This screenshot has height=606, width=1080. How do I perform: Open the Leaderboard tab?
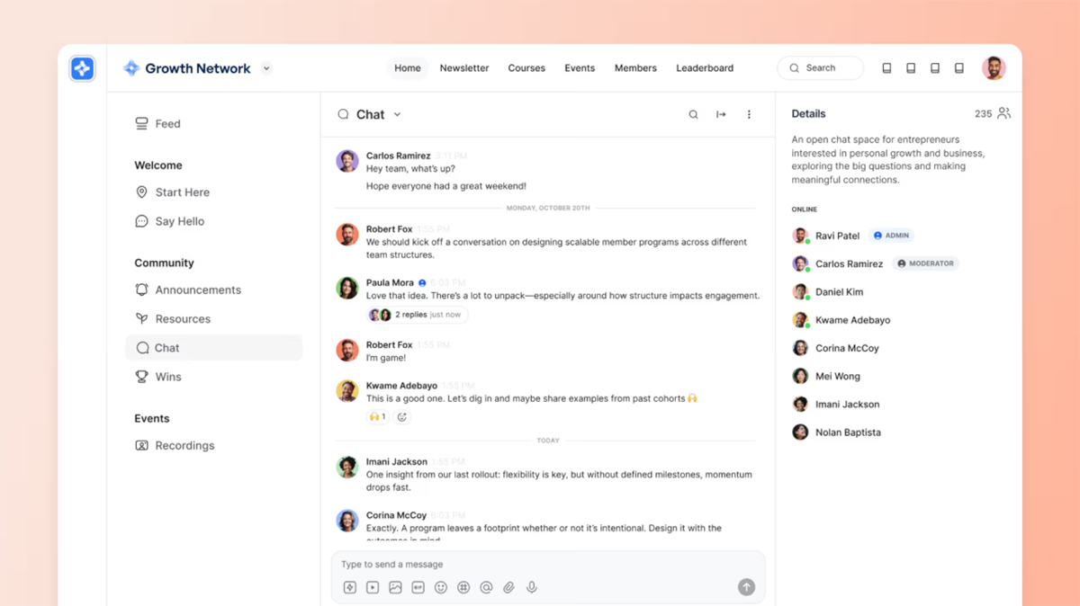[x=705, y=68]
